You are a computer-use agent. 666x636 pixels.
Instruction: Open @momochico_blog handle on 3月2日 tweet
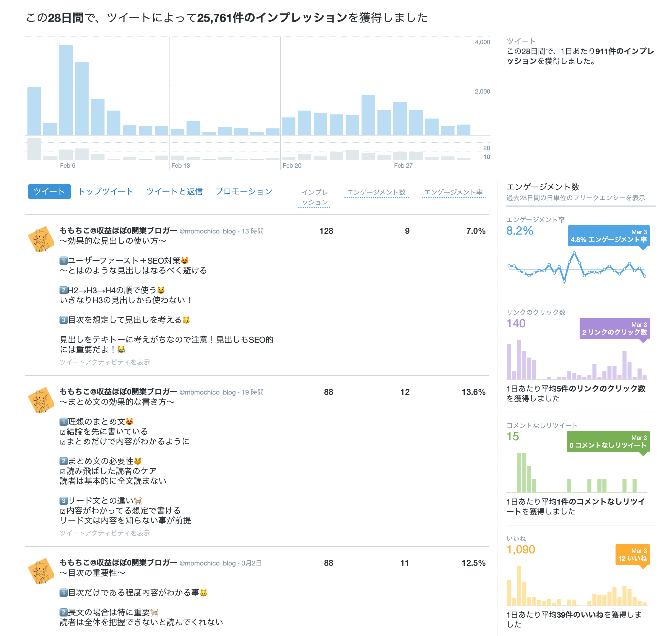207,563
